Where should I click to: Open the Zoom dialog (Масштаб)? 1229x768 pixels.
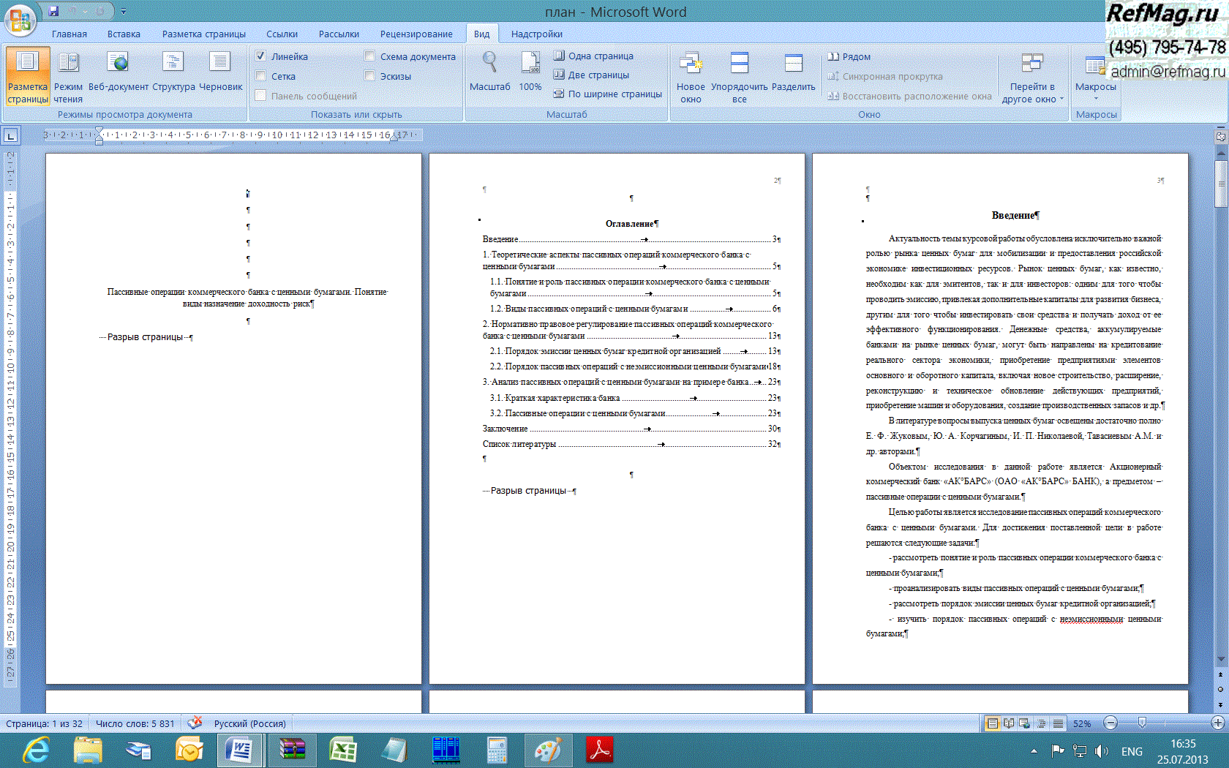pos(489,72)
